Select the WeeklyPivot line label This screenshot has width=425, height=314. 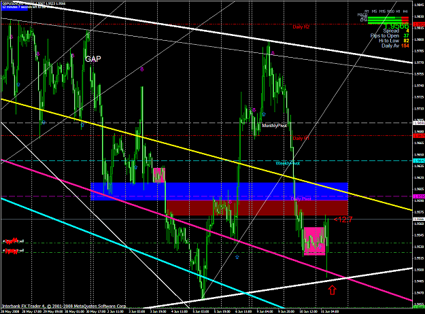click(288, 163)
